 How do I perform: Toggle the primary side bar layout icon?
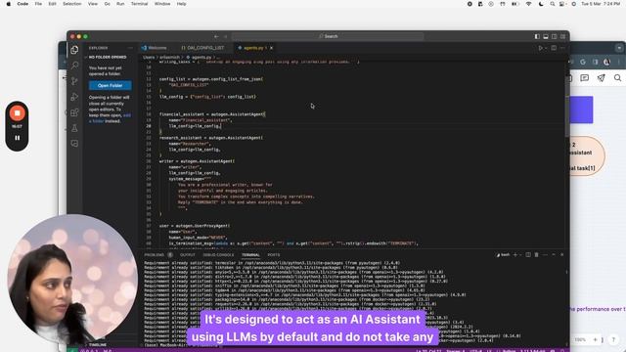pyautogui.click(x=537, y=36)
